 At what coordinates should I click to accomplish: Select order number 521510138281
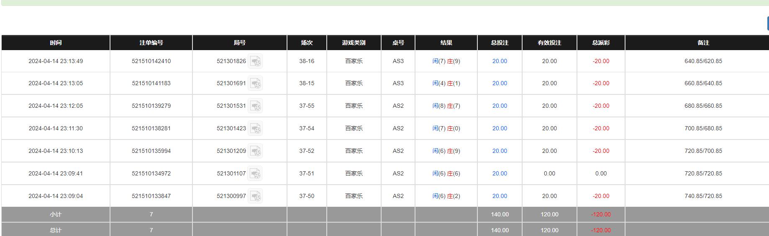click(151, 128)
